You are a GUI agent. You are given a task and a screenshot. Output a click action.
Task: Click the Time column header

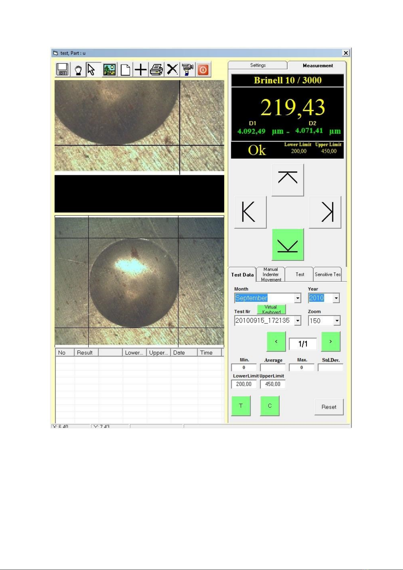pos(210,352)
